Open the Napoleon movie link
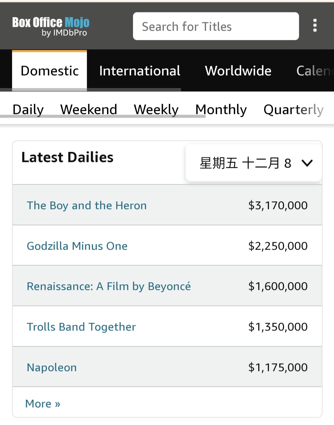 [52, 367]
